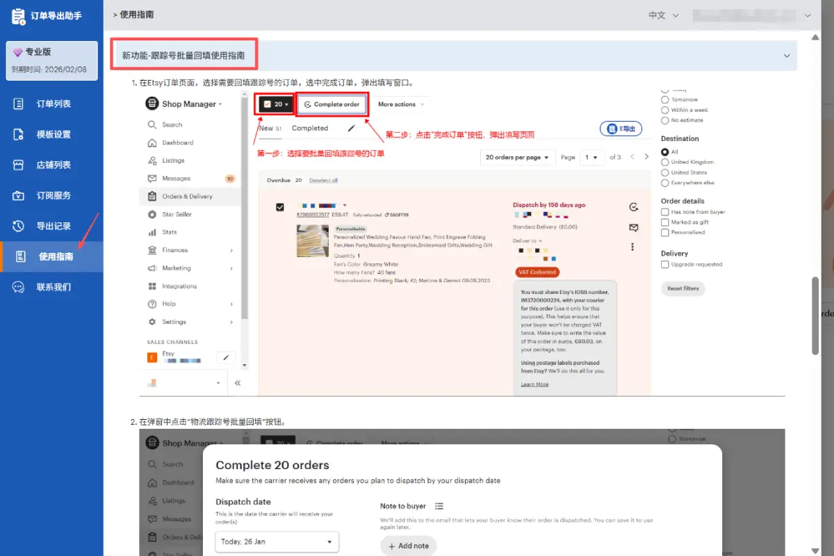Collapse the 新功能 usage guide section
Image resolution: width=834 pixels, height=556 pixels.
pos(786,55)
